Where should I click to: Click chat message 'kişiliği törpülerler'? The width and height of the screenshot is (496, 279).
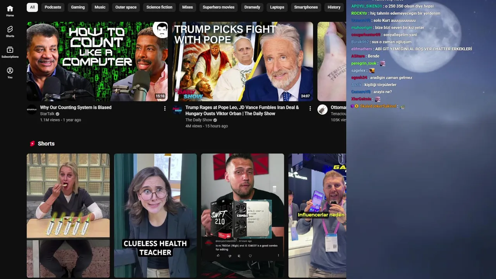(381, 84)
